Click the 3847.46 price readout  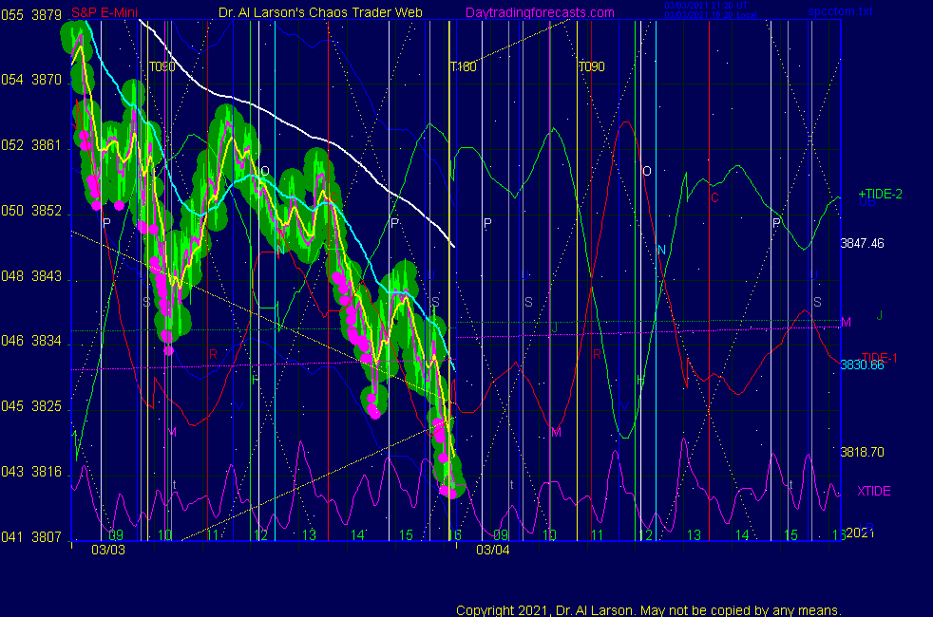(862, 243)
